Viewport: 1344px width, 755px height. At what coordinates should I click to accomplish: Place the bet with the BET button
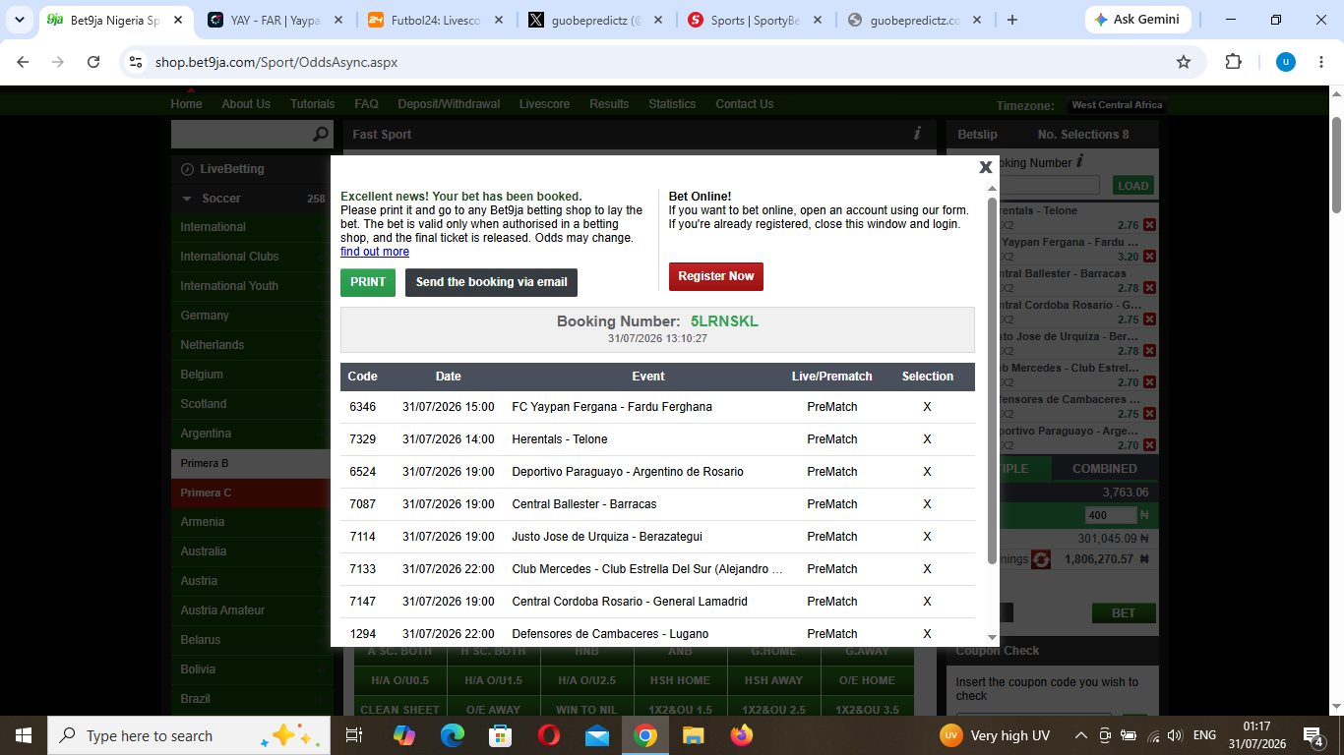tap(1124, 612)
